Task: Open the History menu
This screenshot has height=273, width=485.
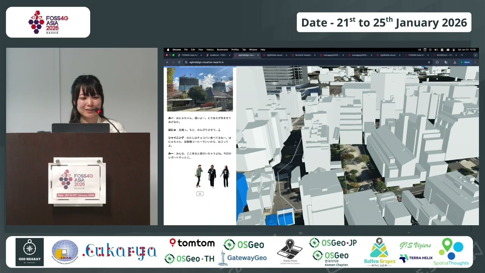Action: click(x=210, y=50)
